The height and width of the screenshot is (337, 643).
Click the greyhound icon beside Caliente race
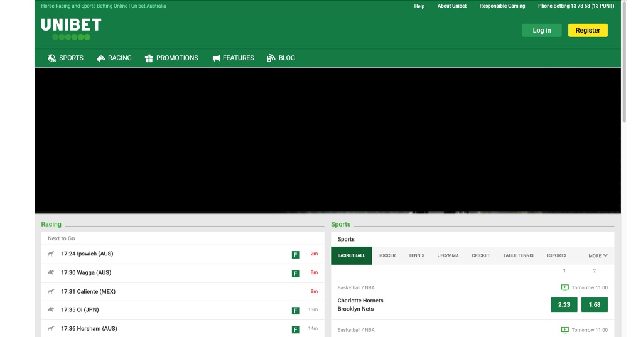(x=51, y=291)
